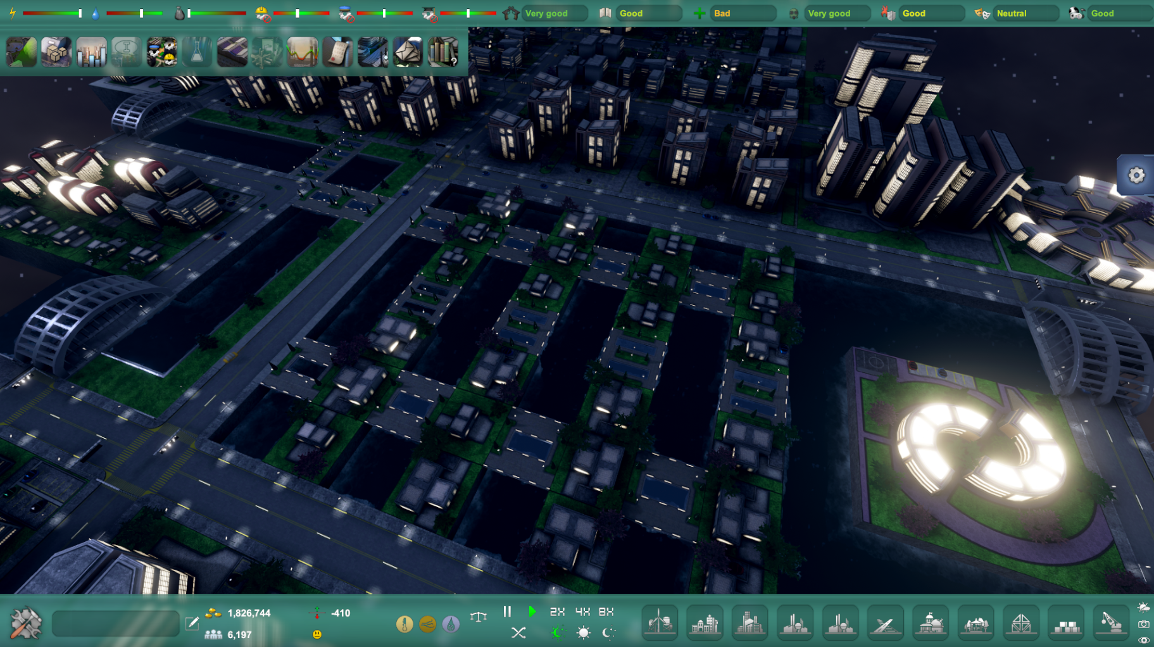Resume normal speed with green play button
The height and width of the screenshot is (647, 1154).
point(532,612)
